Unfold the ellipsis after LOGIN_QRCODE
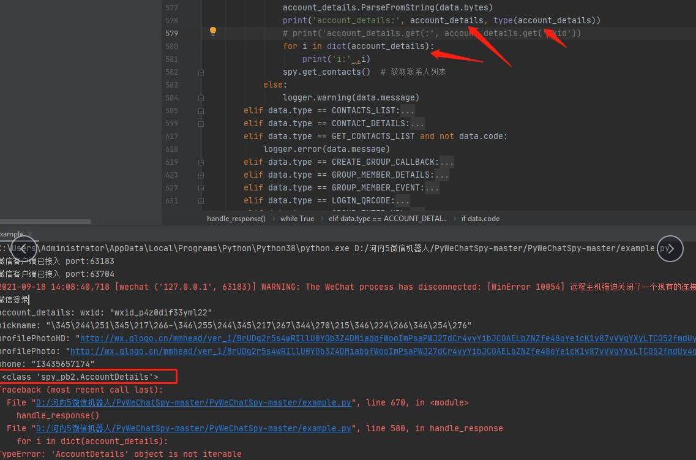696x460 pixels. (402, 201)
